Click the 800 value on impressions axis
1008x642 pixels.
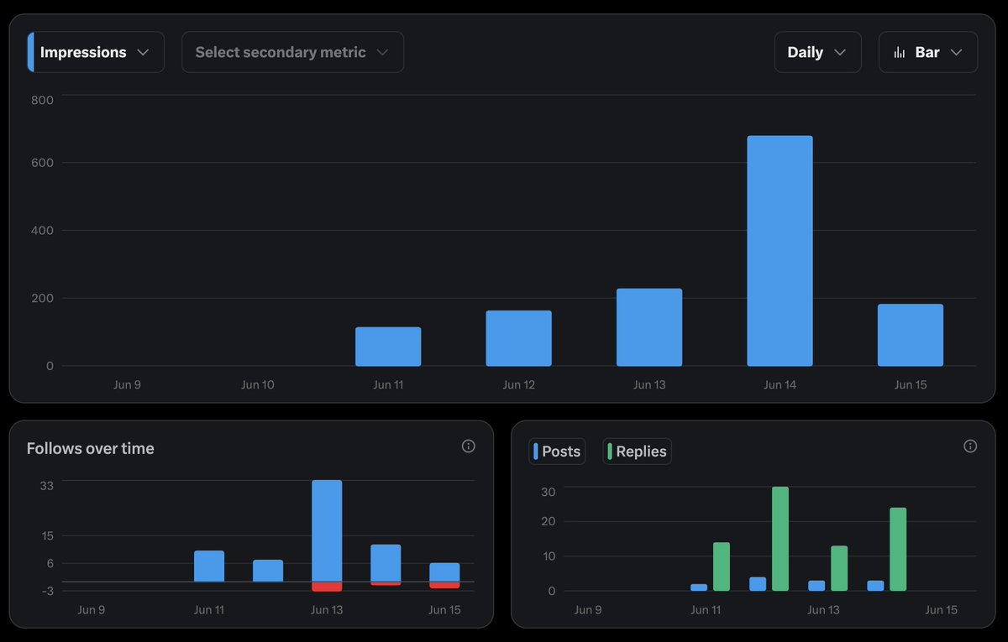pos(42,100)
